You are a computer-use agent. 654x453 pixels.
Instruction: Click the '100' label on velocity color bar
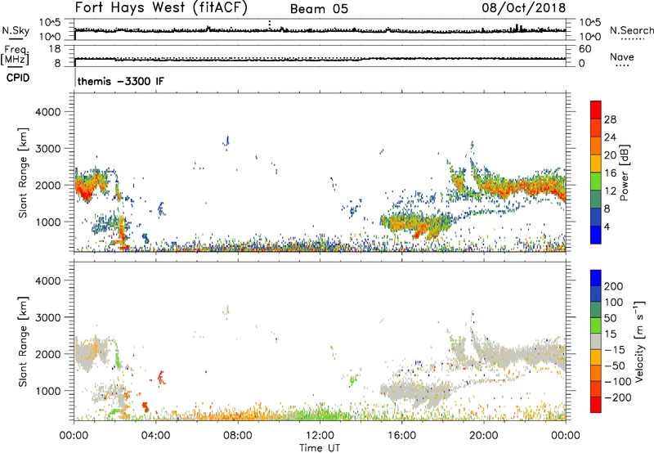[614, 303]
